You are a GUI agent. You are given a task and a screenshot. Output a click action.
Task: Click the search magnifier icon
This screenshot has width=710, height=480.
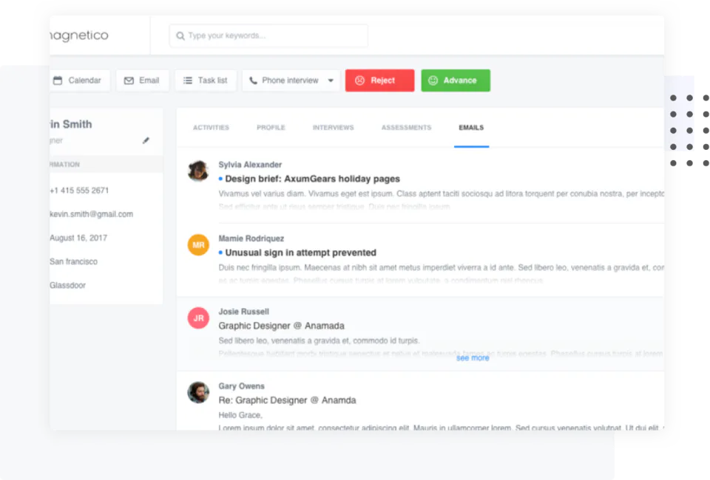(x=180, y=35)
